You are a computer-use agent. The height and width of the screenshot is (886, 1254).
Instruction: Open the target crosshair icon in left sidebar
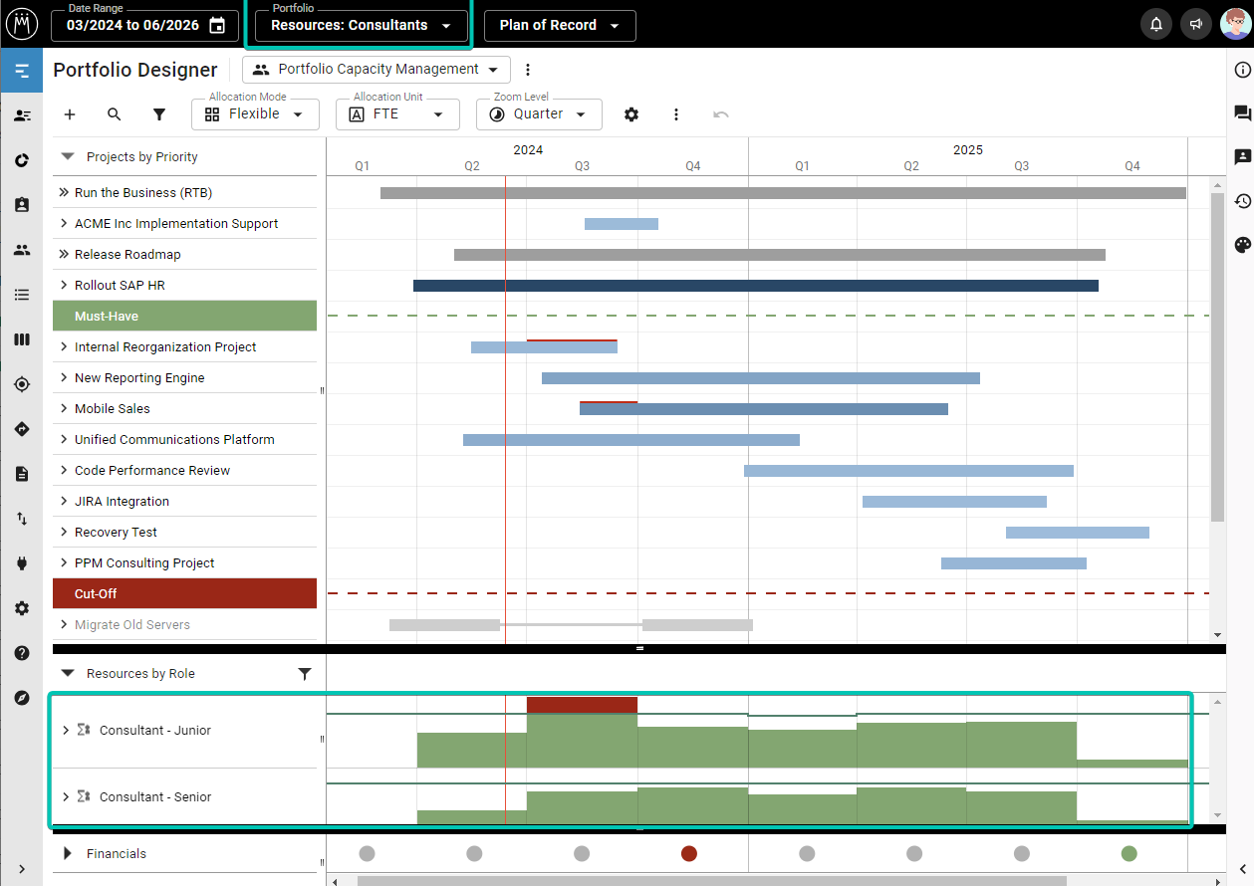tap(22, 384)
